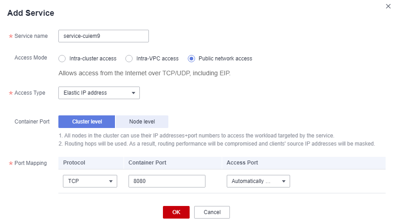Select Intra-cluster access radio button
The height and width of the screenshot is (224, 396).
click(x=62, y=59)
